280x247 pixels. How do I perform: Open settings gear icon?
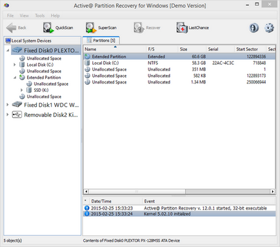pos(269,28)
